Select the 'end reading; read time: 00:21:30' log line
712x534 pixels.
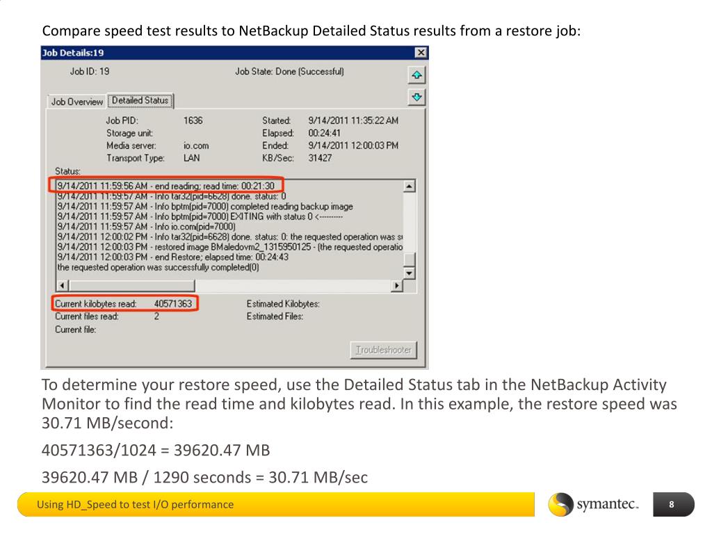(165, 186)
